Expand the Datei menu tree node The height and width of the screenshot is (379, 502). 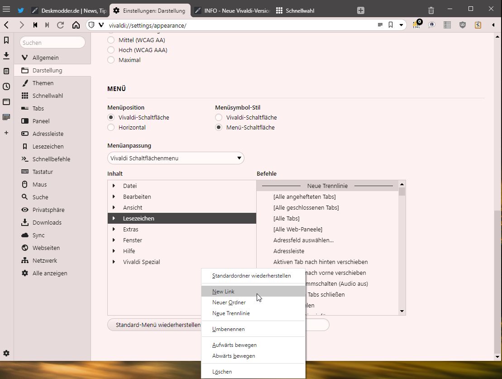pos(114,186)
